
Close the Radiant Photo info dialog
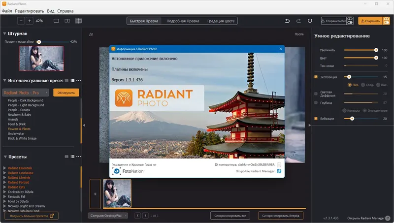pos(281,49)
